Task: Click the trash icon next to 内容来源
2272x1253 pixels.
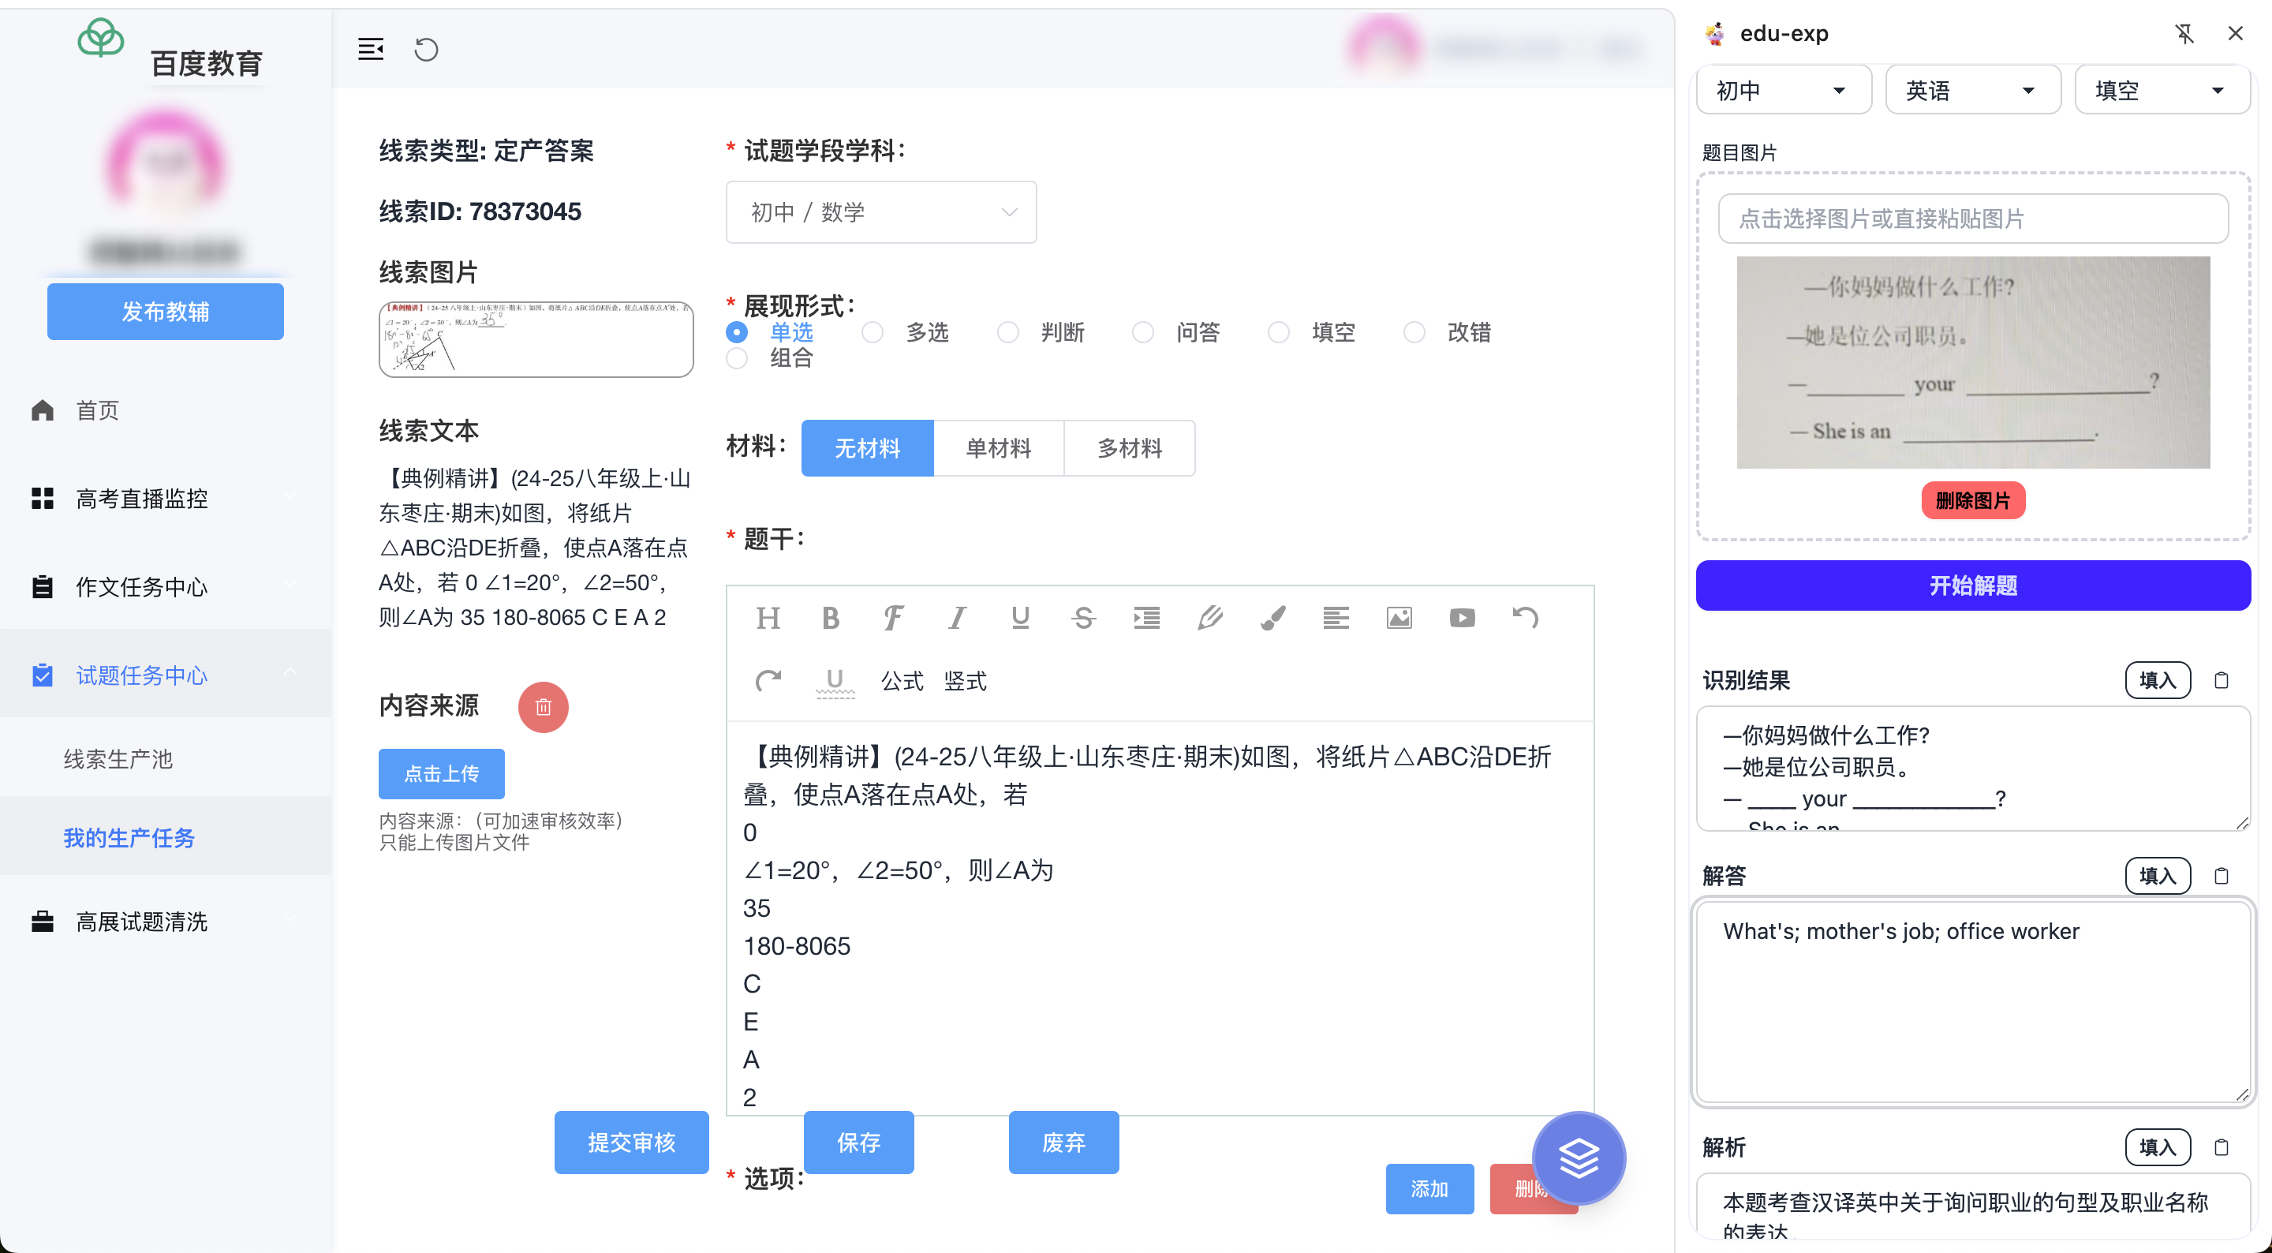Action: (543, 707)
